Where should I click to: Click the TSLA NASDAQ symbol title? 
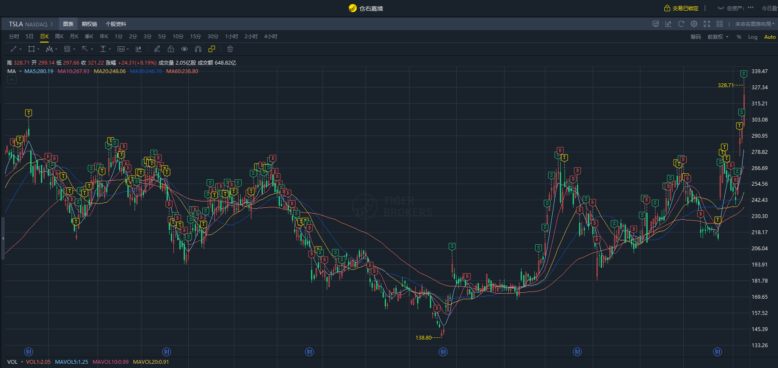coord(28,24)
